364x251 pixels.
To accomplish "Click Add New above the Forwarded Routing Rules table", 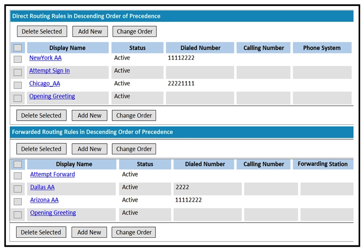I will click(90, 149).
